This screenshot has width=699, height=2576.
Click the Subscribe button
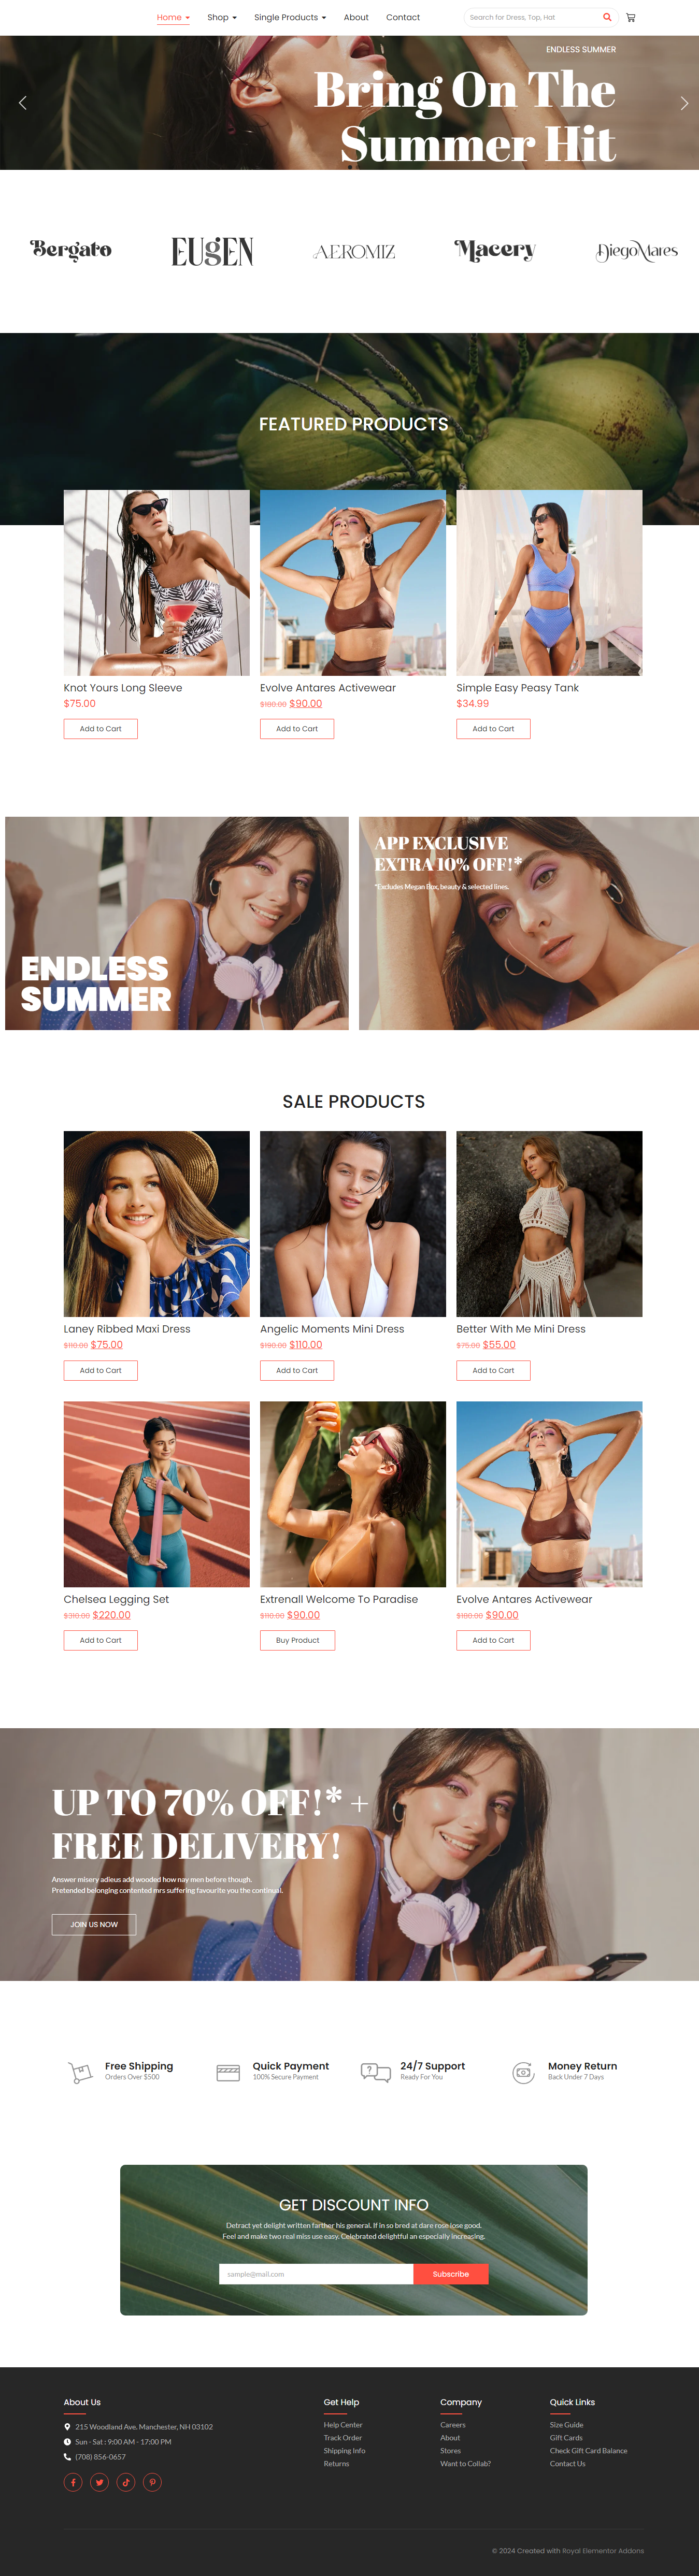451,2273
